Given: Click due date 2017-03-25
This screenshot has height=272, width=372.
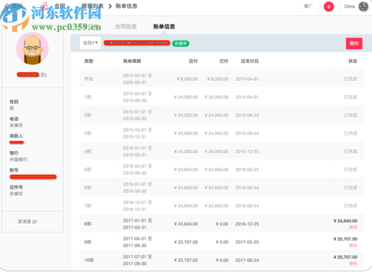Looking at the screenshot, I should [247, 242].
